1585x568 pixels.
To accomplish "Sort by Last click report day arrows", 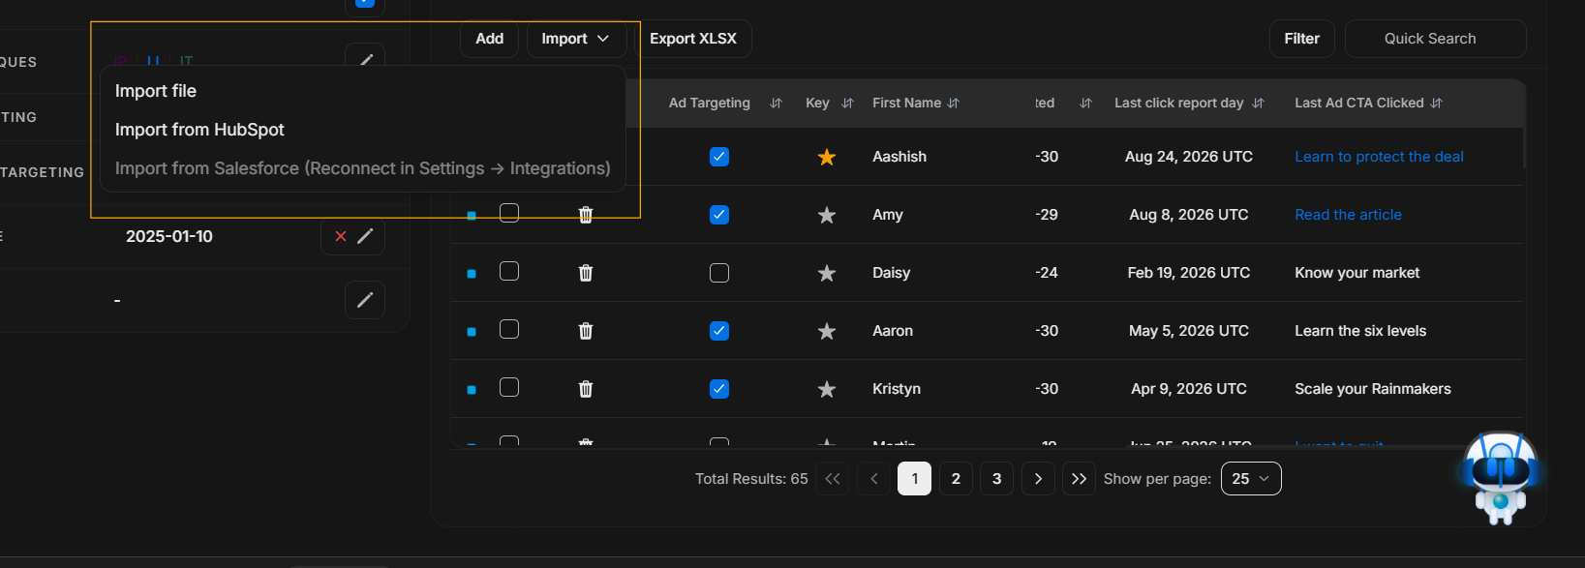I will coord(1259,103).
